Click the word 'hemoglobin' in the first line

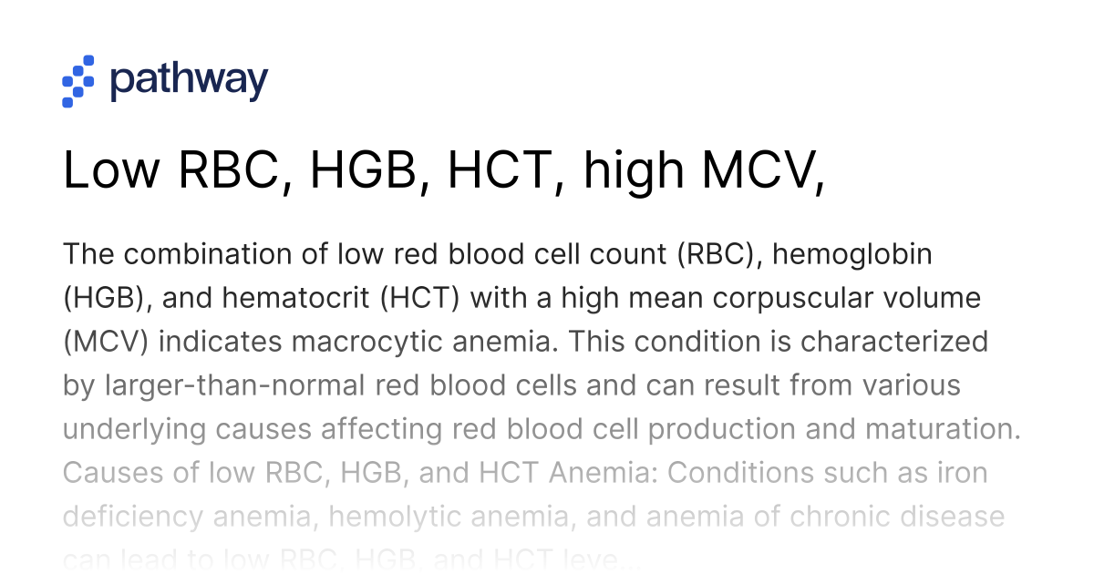tap(852, 254)
